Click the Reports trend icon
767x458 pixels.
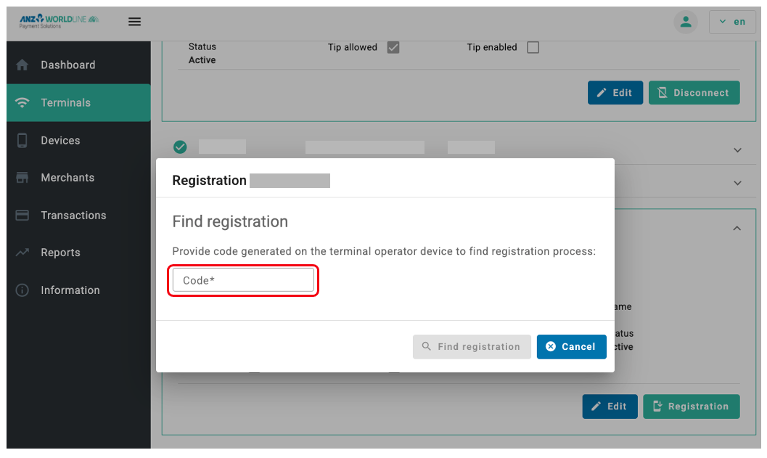[x=22, y=253]
